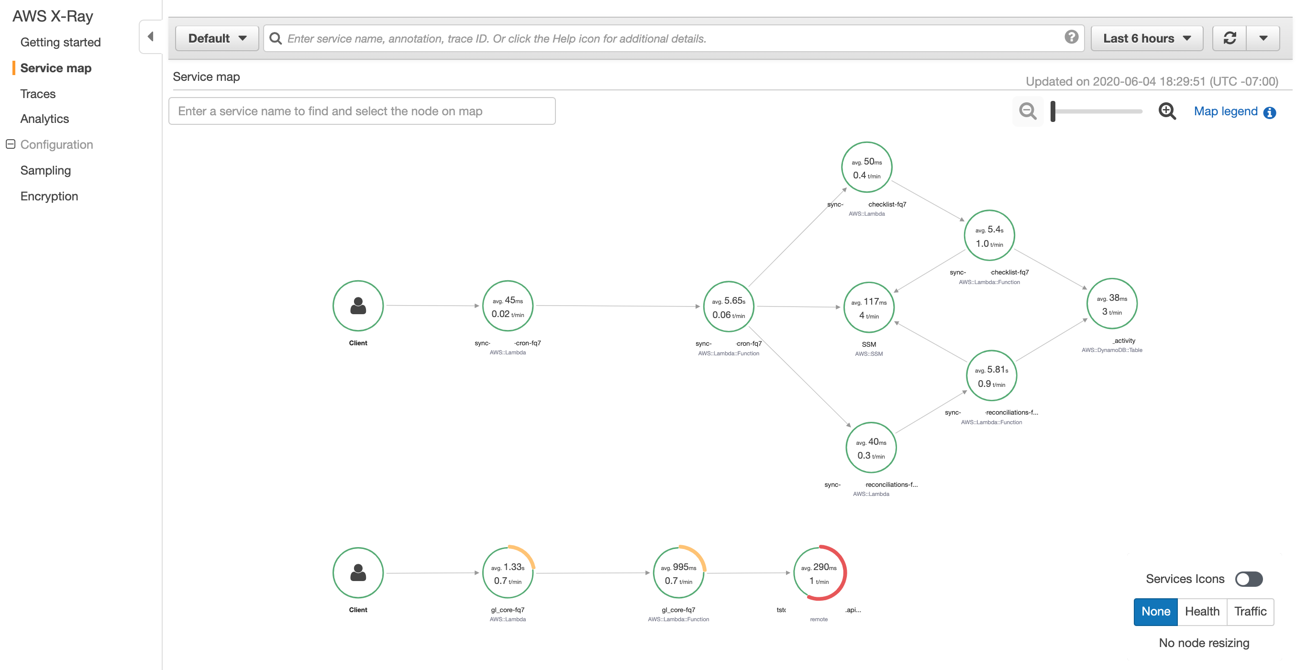Select the reconciliations Function node avg 5.81s

pyautogui.click(x=991, y=375)
